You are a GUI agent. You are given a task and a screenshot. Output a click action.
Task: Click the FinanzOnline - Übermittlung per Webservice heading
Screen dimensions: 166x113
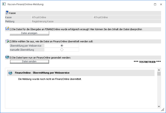(42, 73)
